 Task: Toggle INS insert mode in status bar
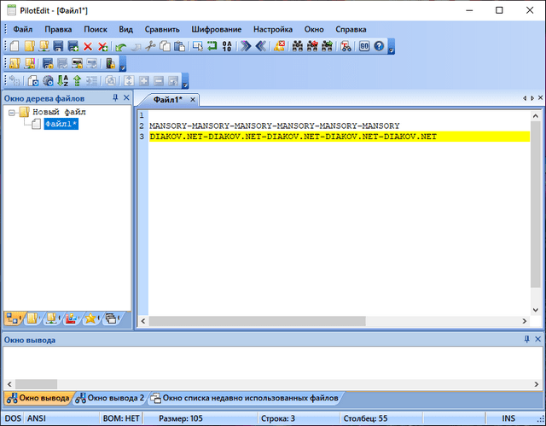click(508, 418)
